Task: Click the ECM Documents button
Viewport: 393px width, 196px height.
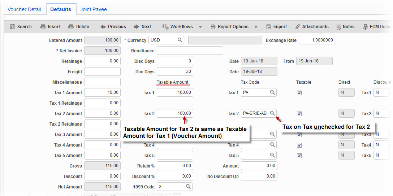Action: 377,27
